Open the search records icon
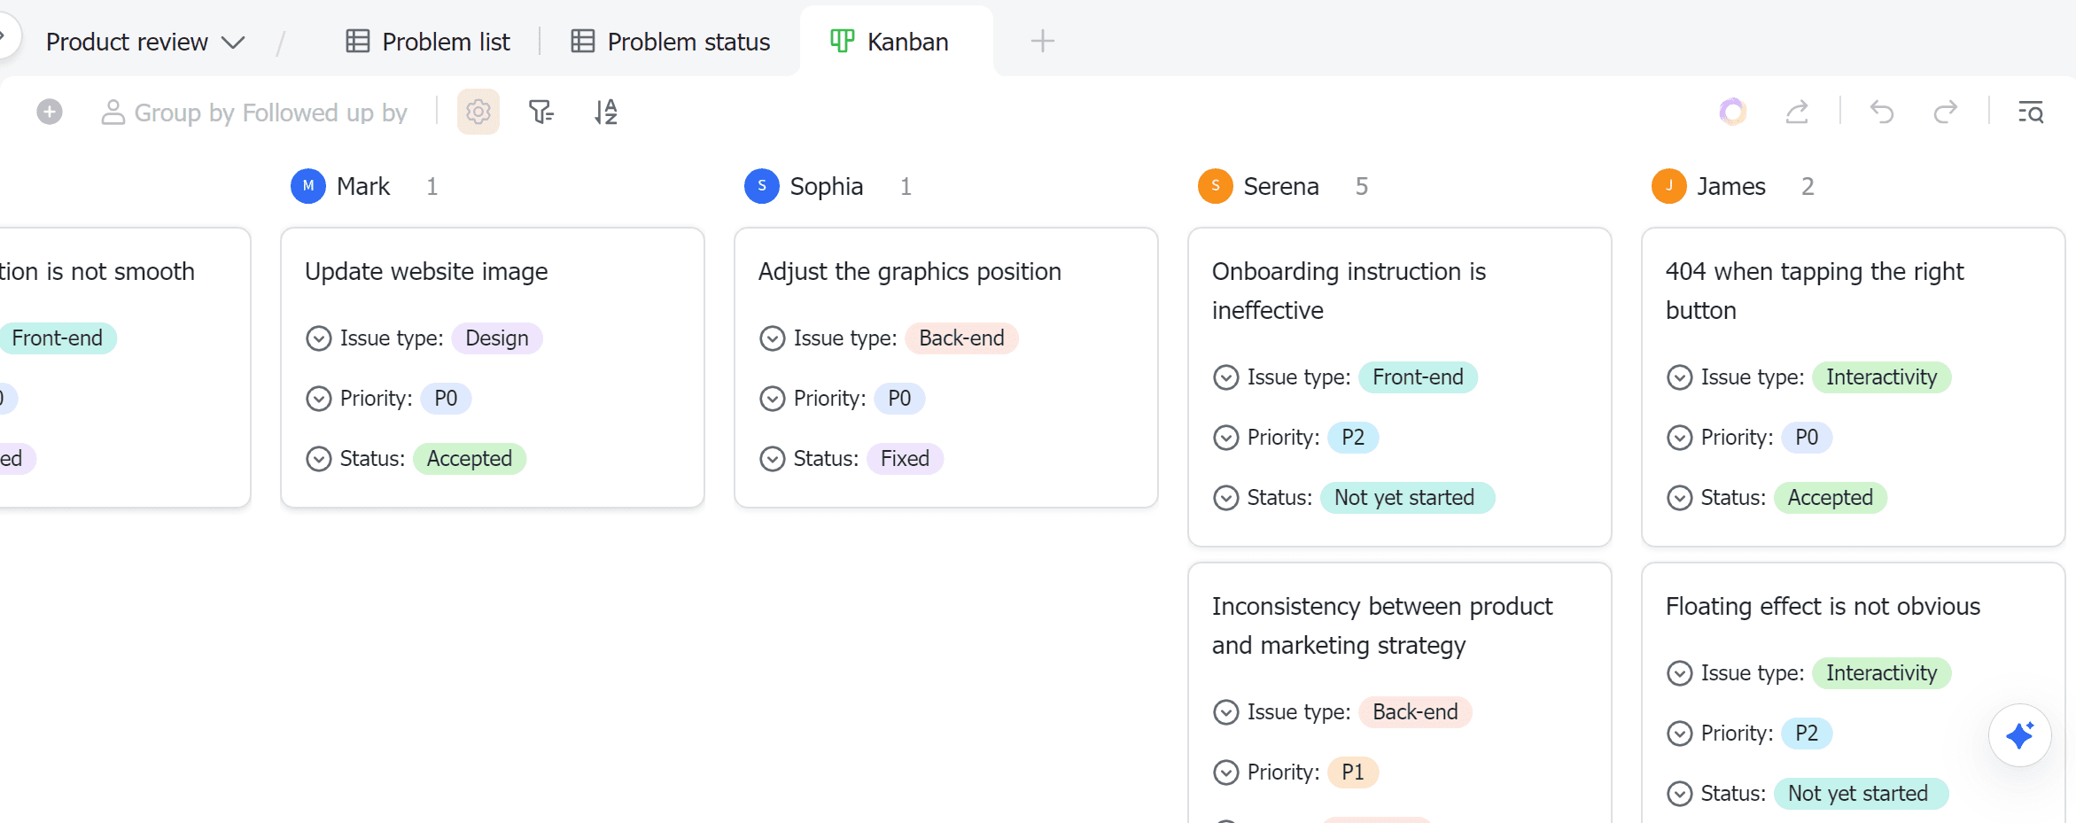 pos(2030,113)
